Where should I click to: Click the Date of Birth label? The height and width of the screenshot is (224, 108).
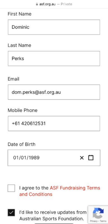(22, 144)
